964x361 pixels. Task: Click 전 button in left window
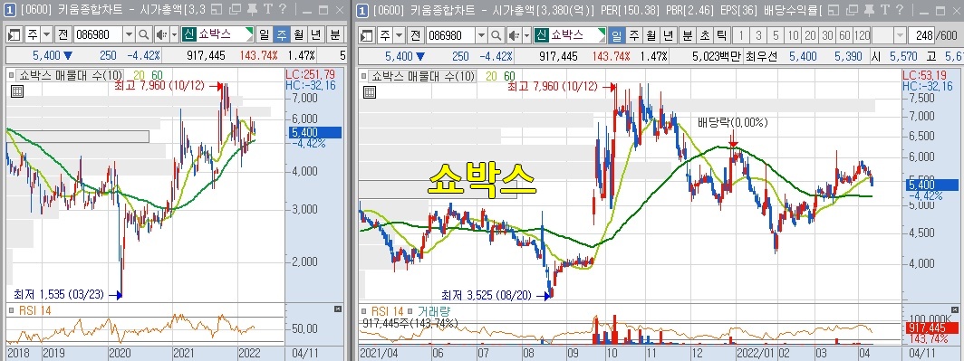click(x=63, y=35)
